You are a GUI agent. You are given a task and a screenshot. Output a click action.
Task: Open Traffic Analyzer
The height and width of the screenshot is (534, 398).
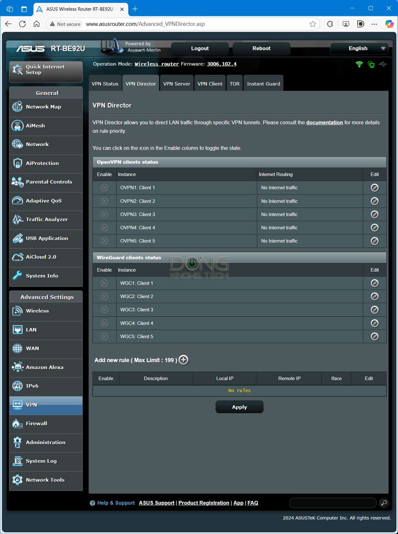click(46, 219)
